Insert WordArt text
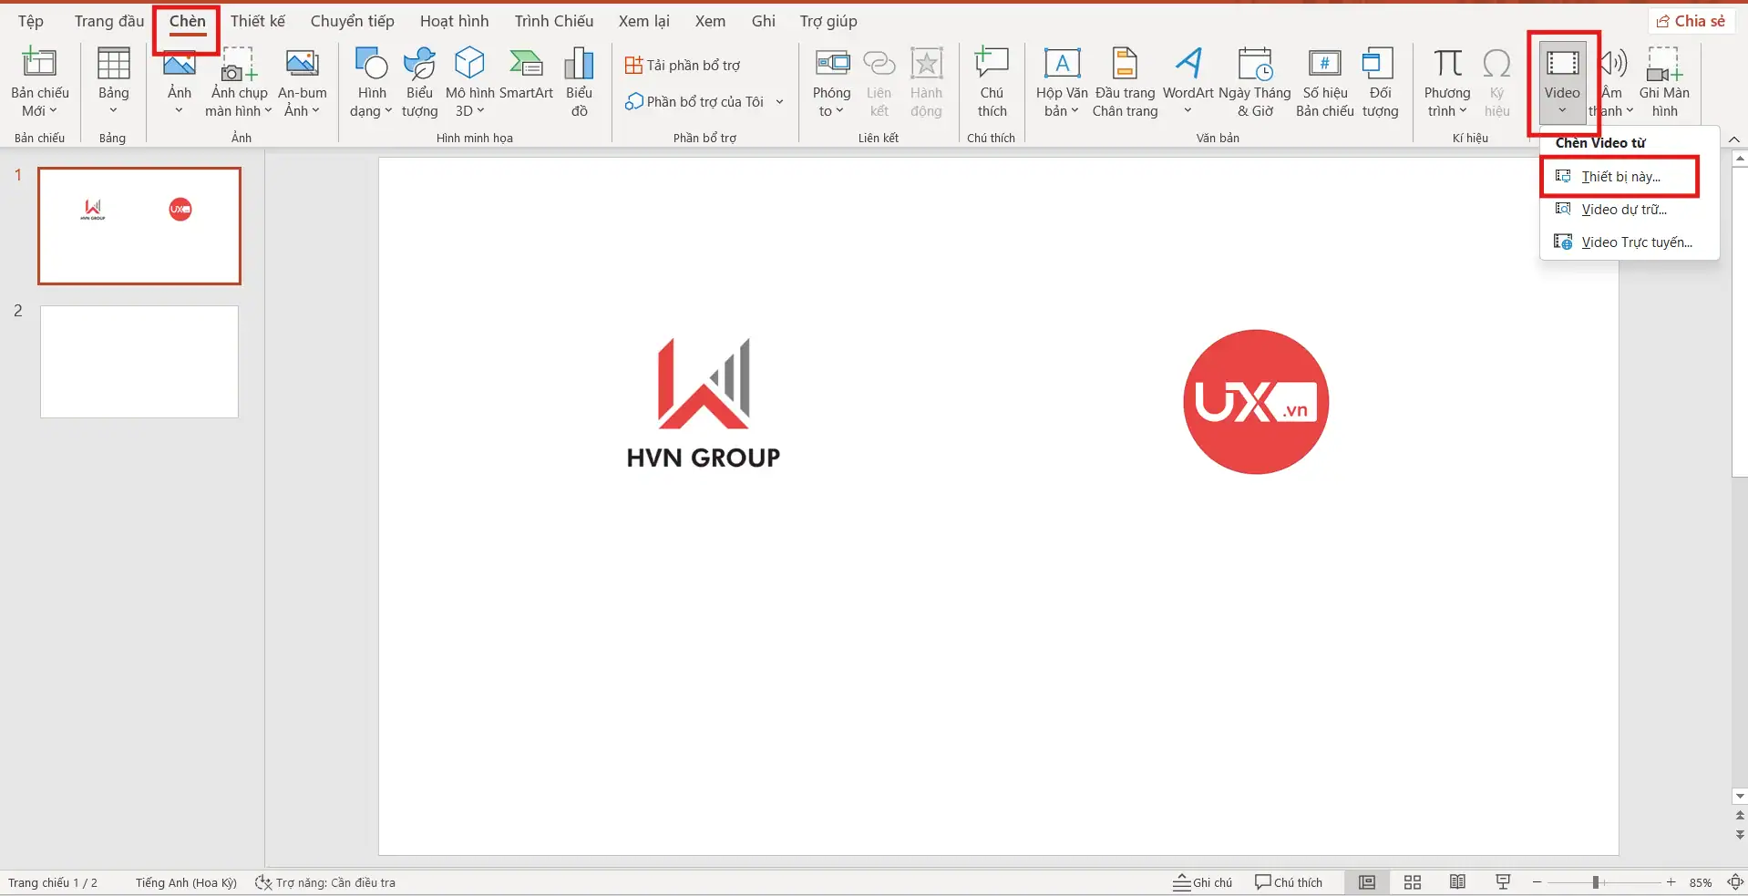 click(x=1188, y=82)
